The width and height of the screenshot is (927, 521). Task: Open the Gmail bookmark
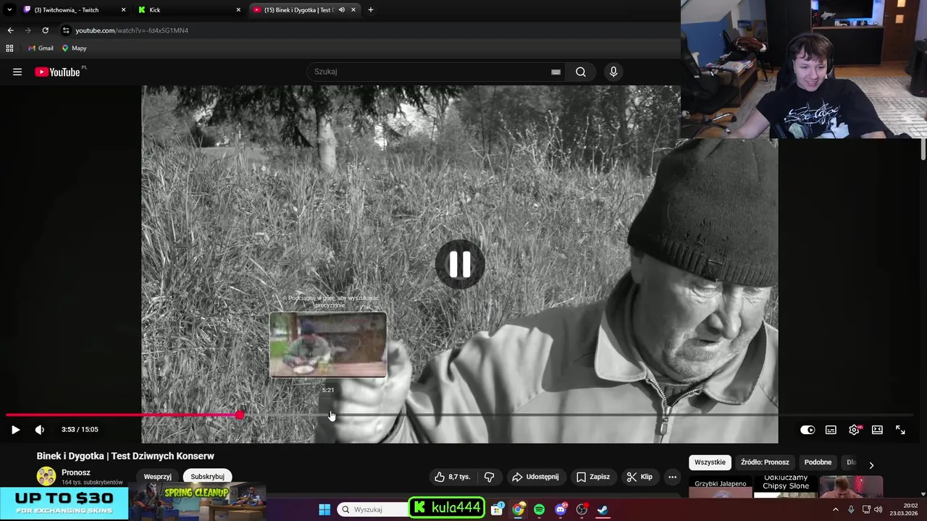click(x=41, y=48)
